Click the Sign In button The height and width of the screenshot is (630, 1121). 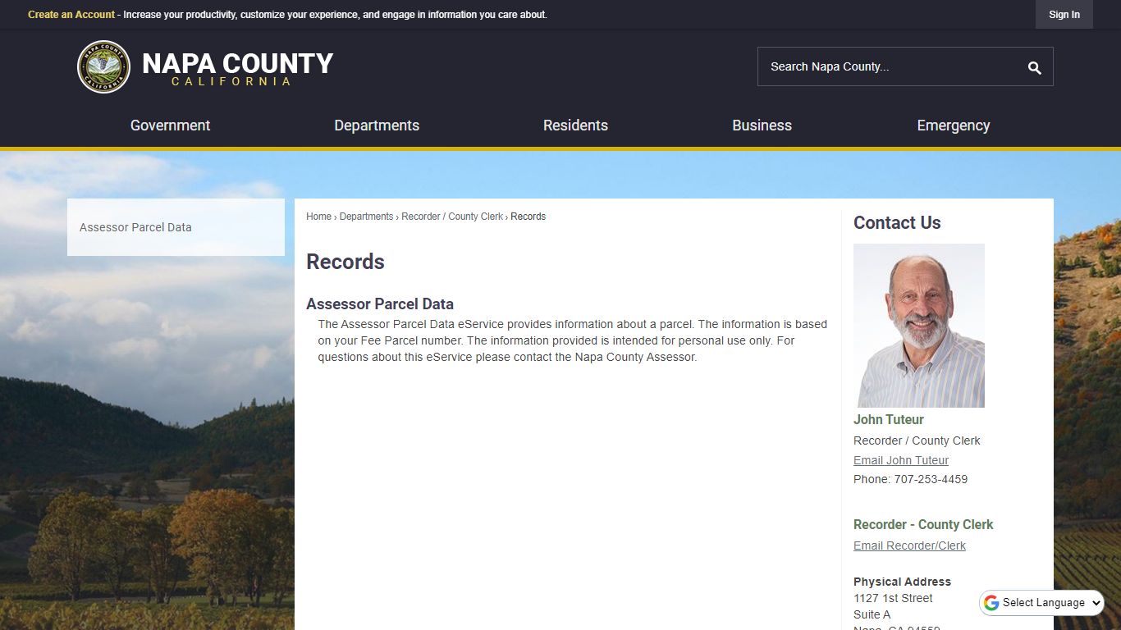coord(1064,15)
